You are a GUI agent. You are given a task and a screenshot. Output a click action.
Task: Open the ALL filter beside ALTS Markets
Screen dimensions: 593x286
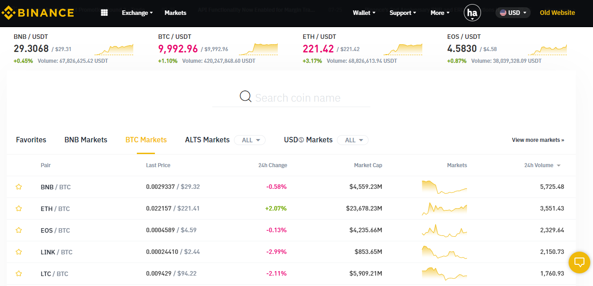click(249, 140)
